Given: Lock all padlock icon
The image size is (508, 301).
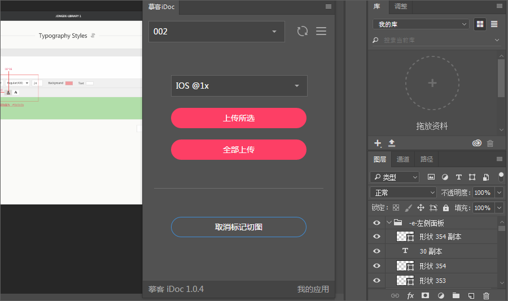Looking at the screenshot, I should pos(446,208).
